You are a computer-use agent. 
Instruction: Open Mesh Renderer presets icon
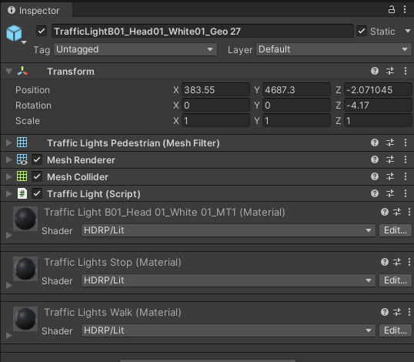(x=390, y=159)
